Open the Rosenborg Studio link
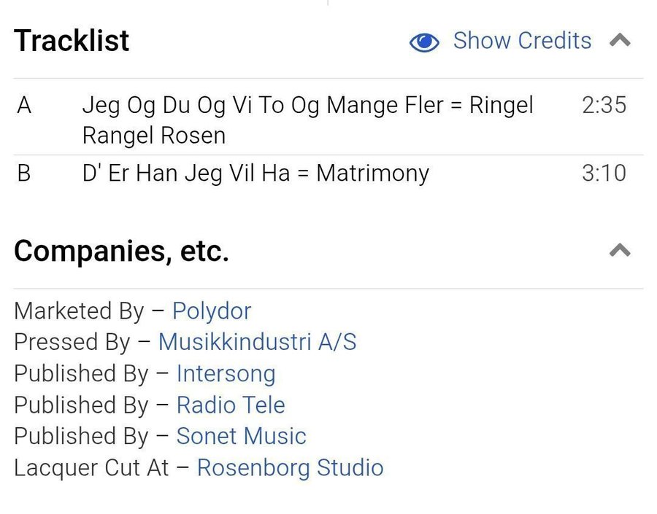657x514 pixels. [290, 467]
